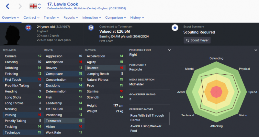The image size is (259, 137).
Task: Expand the History dropdown
Action: 137,17
